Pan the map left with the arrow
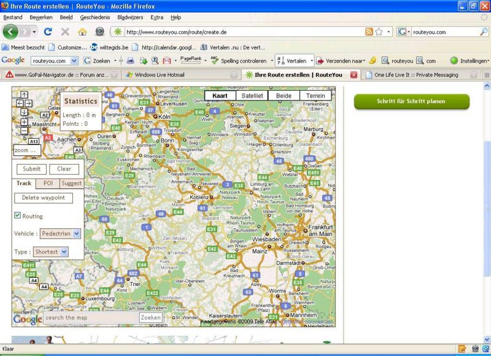 (x=20, y=103)
